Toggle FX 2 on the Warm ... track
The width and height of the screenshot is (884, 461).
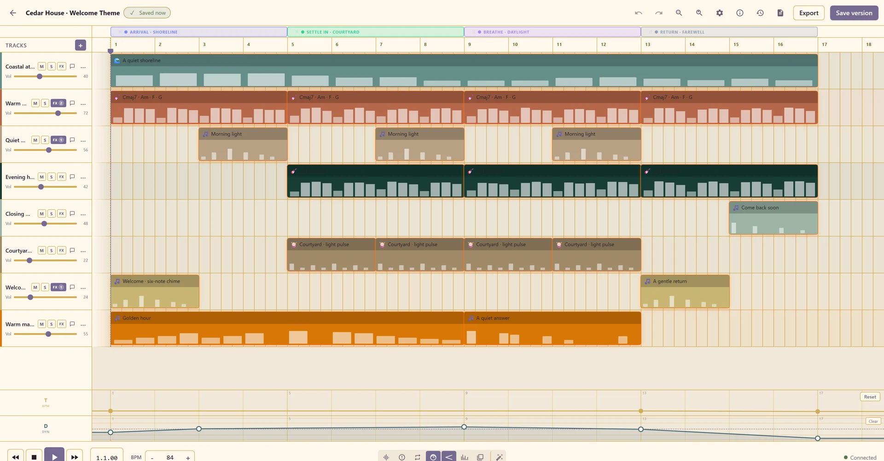pyautogui.click(x=58, y=103)
